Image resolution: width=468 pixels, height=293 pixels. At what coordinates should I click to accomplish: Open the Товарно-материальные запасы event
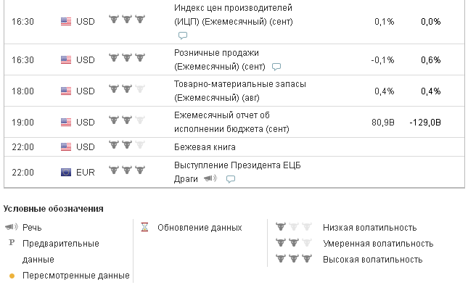[239, 84]
